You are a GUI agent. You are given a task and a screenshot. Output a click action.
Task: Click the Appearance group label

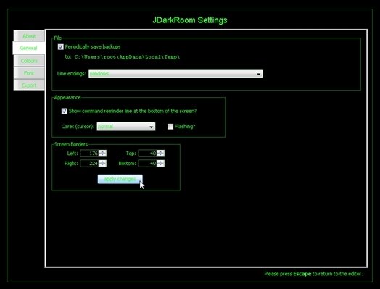[x=67, y=97]
